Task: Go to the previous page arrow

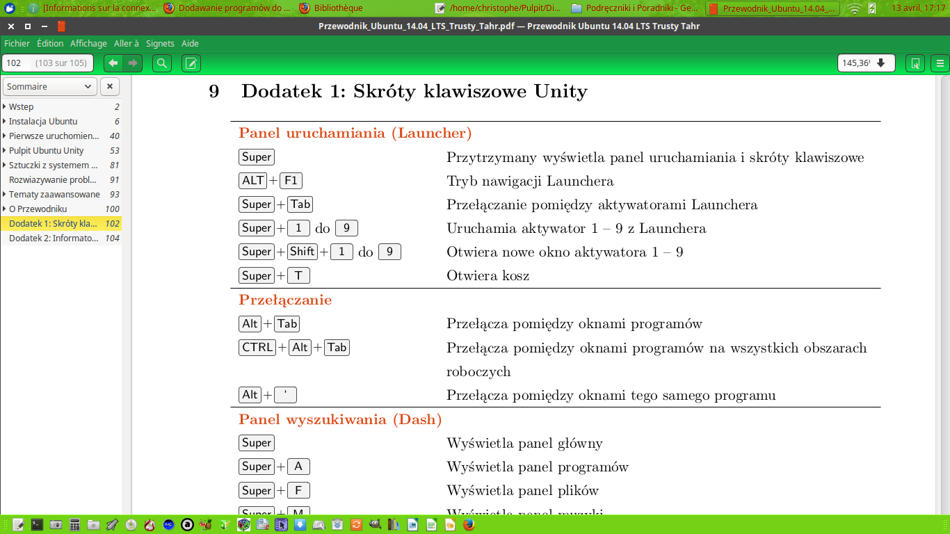Action: [113, 63]
